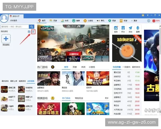Switch to the 热门活动 tab
161x129 pixels.
[66, 98]
